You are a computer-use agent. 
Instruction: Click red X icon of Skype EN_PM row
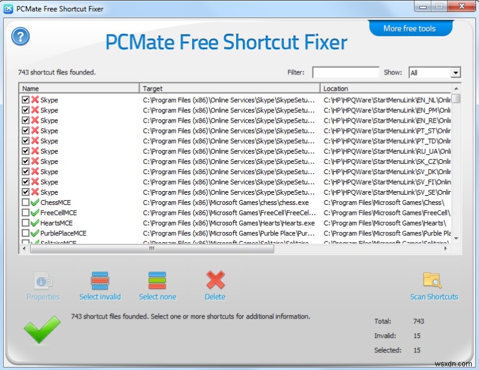[35, 110]
